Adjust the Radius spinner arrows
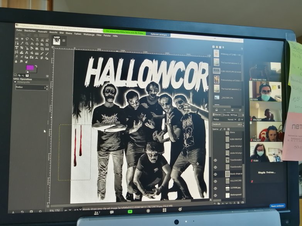 (x=47, y=88)
